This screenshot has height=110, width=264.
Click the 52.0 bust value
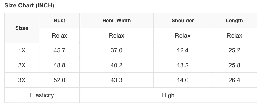[x=60, y=80]
